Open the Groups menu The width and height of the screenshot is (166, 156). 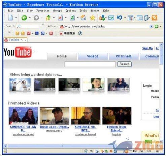click(x=58, y=11)
